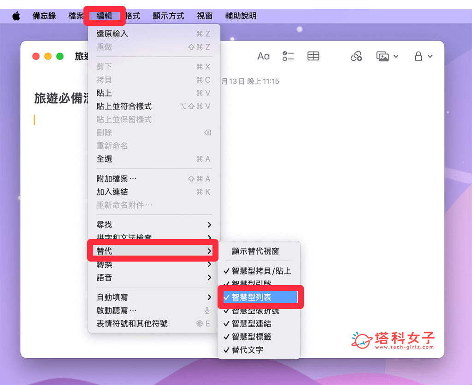Open the 視窗 menu
This screenshot has width=472, height=385.
tap(205, 16)
